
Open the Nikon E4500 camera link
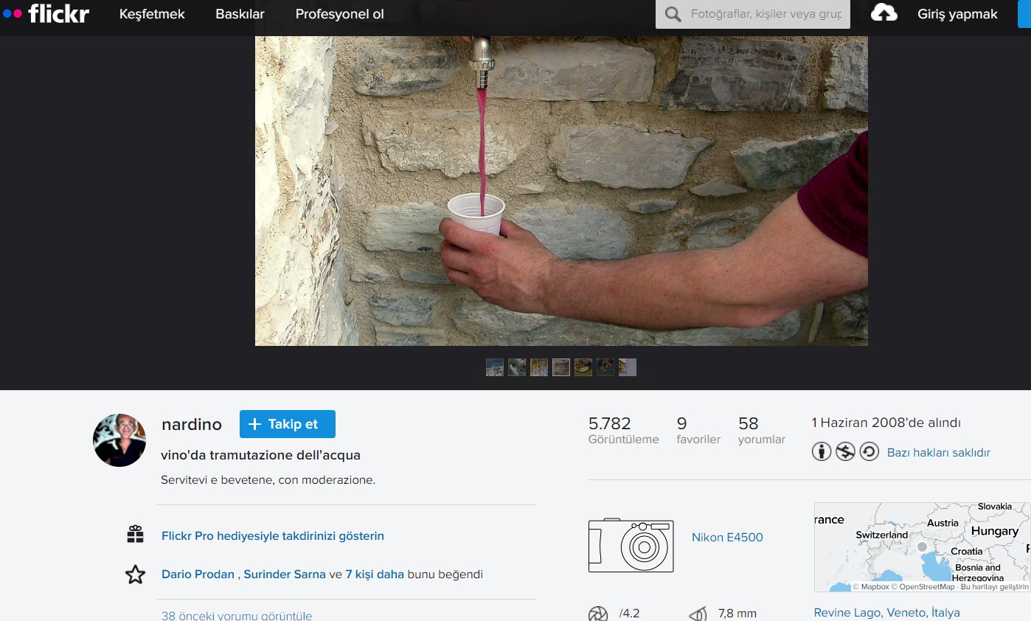tap(727, 537)
